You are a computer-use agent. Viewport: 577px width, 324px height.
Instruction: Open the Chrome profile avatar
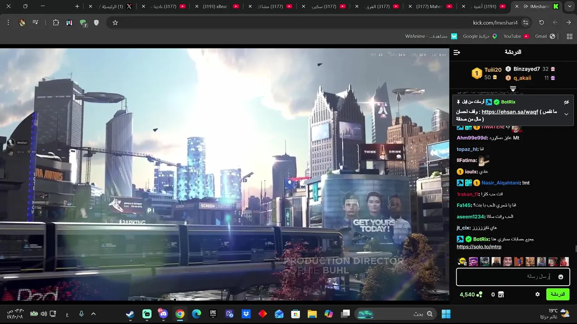(x=22, y=22)
